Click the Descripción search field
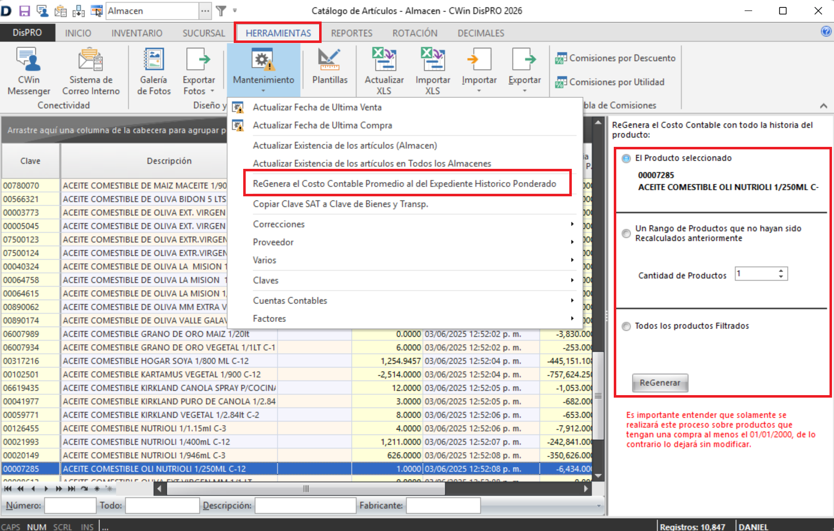This screenshot has width=834, height=531. [305, 506]
